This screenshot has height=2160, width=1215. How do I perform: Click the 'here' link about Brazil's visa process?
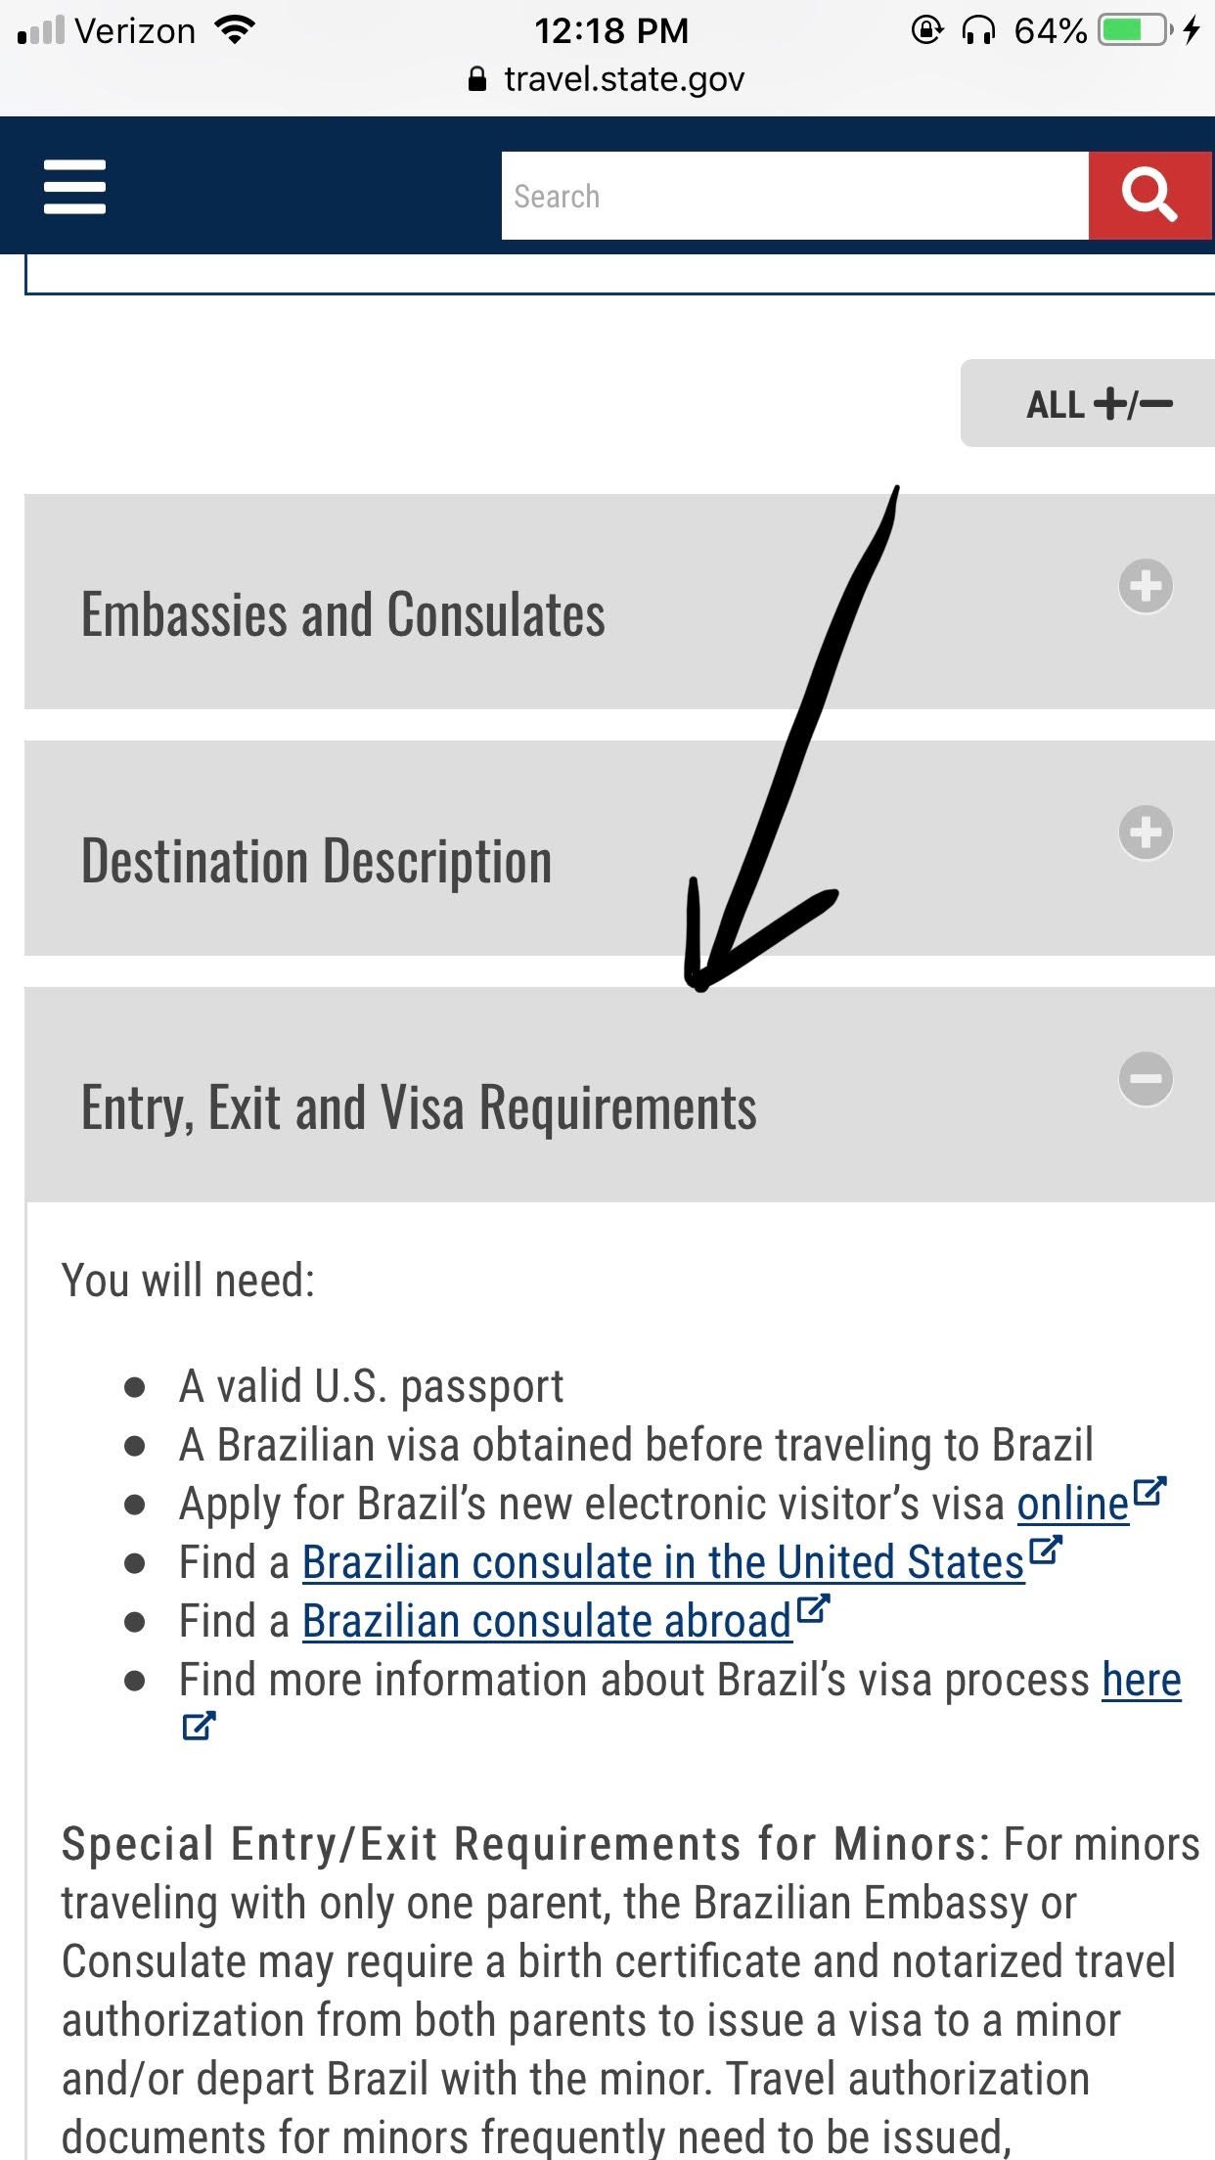coord(1141,1680)
